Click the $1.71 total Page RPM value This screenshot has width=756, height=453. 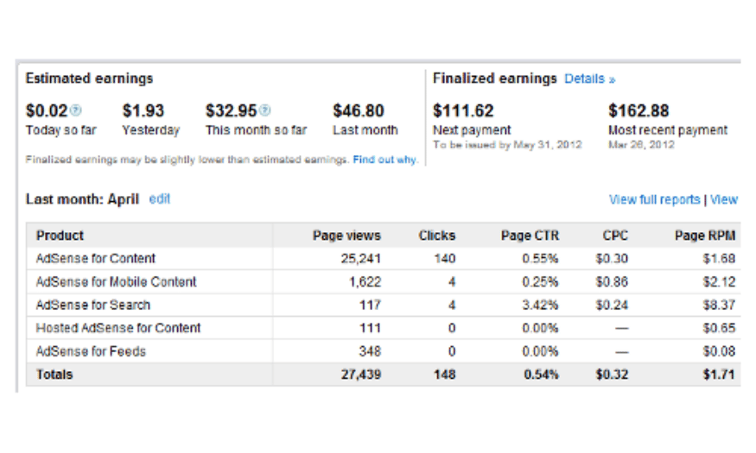pyautogui.click(x=719, y=374)
